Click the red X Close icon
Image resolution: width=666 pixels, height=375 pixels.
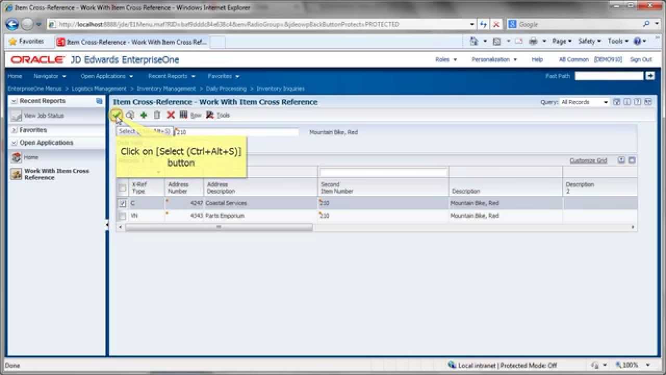click(171, 115)
